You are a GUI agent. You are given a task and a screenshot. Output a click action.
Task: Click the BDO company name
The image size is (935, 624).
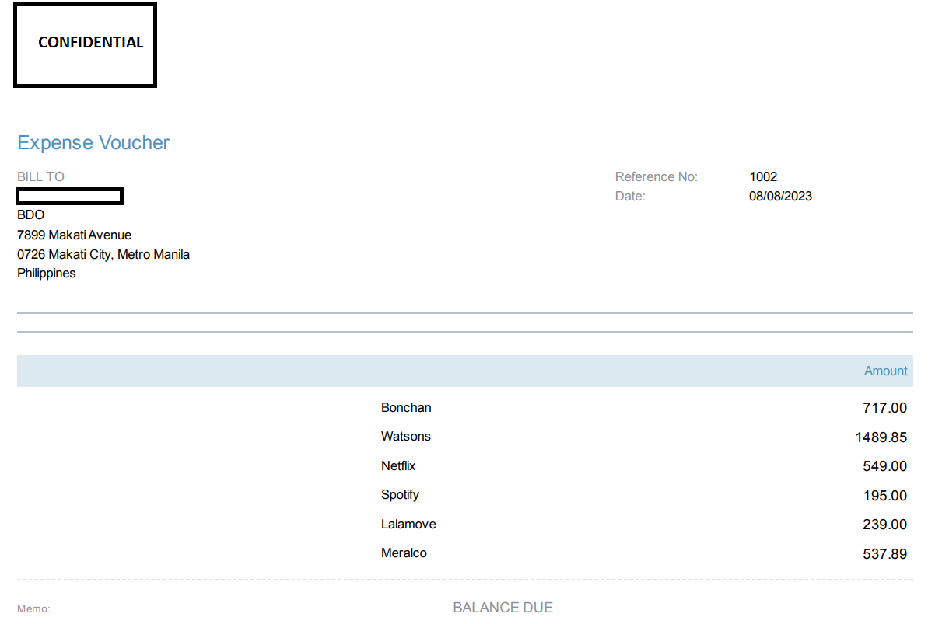click(31, 215)
